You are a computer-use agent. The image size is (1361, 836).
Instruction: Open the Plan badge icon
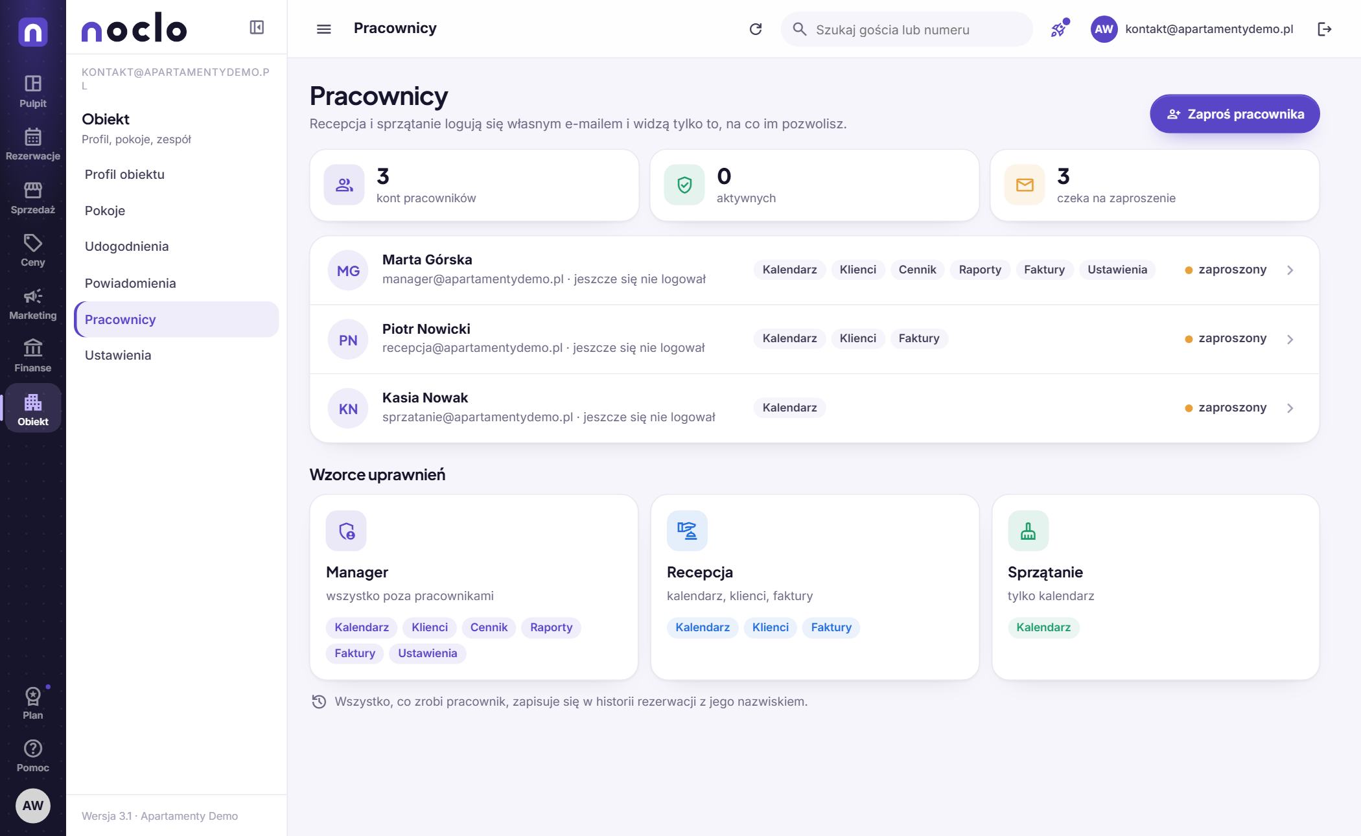click(x=32, y=697)
